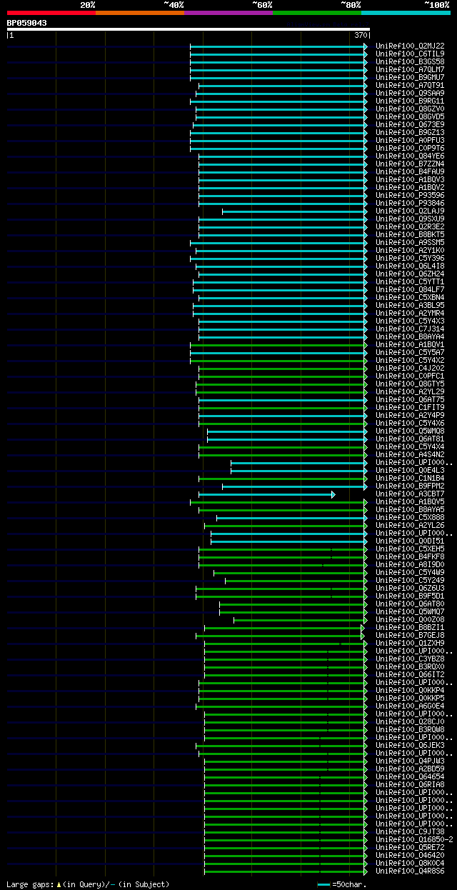The width and height of the screenshot is (457, 890).
Task: Click the UniRef100_B9RG11 hit label
Action: [x=410, y=101]
